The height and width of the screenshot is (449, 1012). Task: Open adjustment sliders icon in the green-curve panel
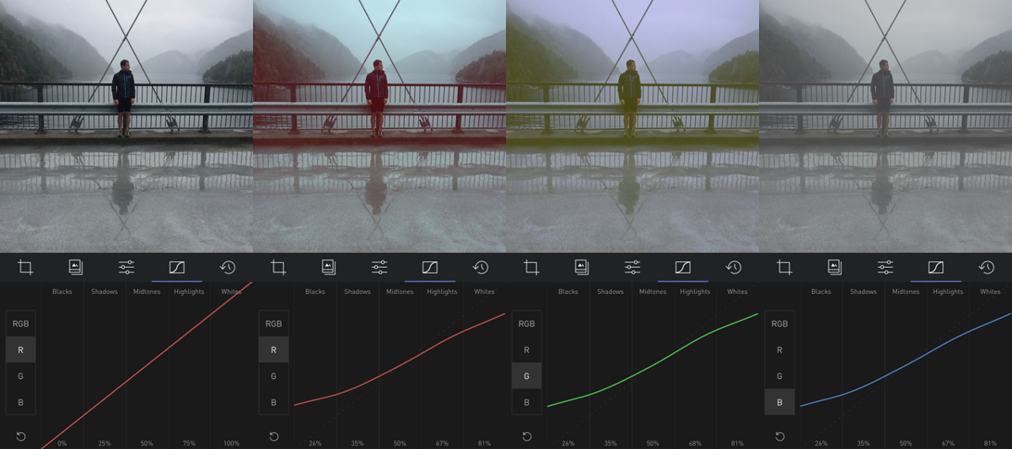tap(632, 268)
